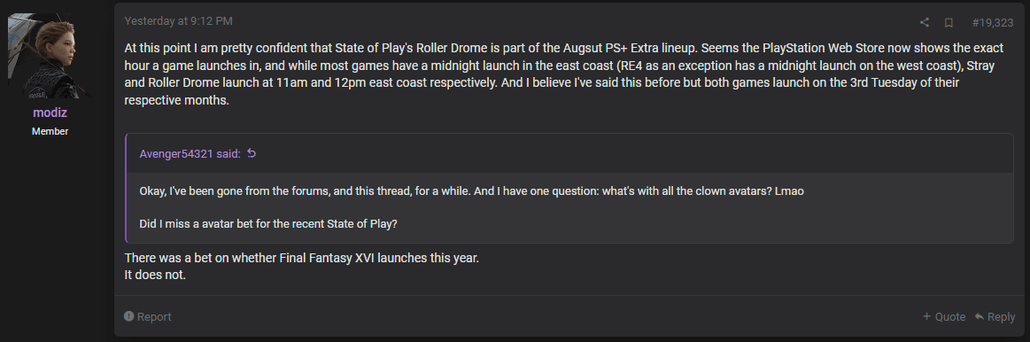1030x342 pixels.
Task: Click the quoted line about avatar bet
Action: (x=268, y=223)
